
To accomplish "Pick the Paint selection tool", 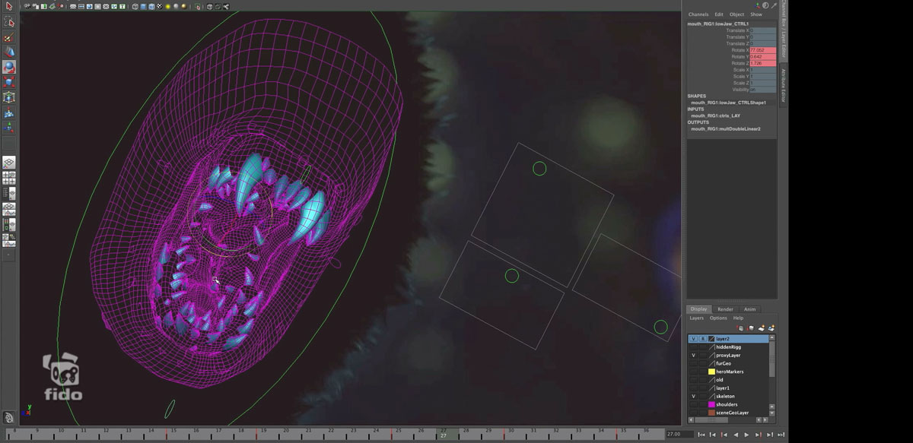I will [9, 37].
